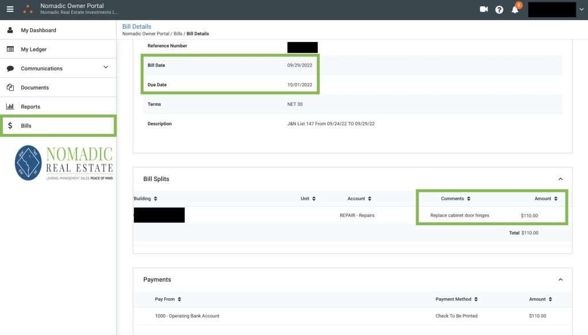Click the Nomadic Real Estate logo image
The width and height of the screenshot is (588, 335).
click(x=63, y=163)
